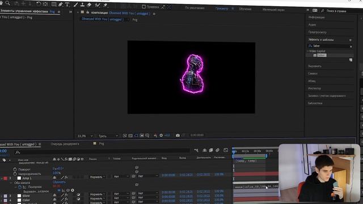Open the 33,3% magnification dropdown
The image size is (363, 204).
tap(85, 136)
